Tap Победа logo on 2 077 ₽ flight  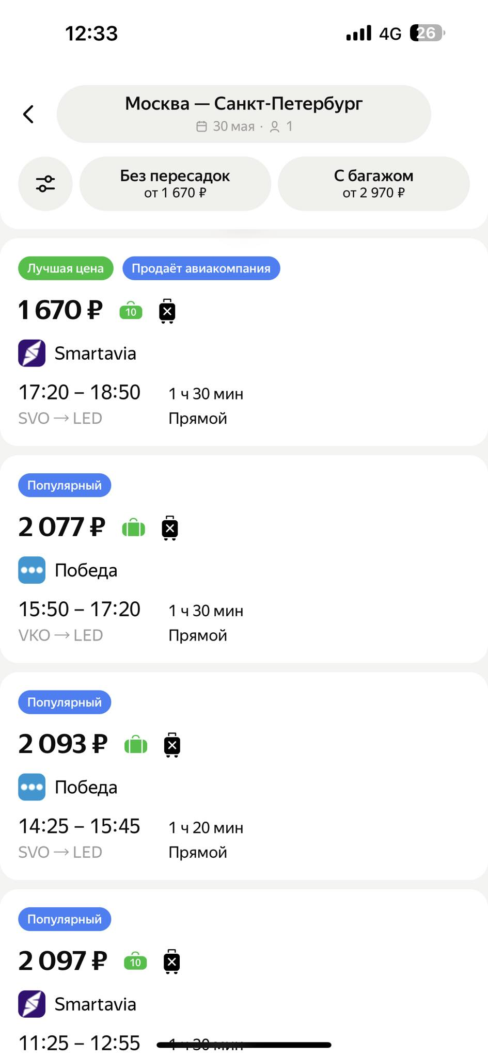coord(32,570)
